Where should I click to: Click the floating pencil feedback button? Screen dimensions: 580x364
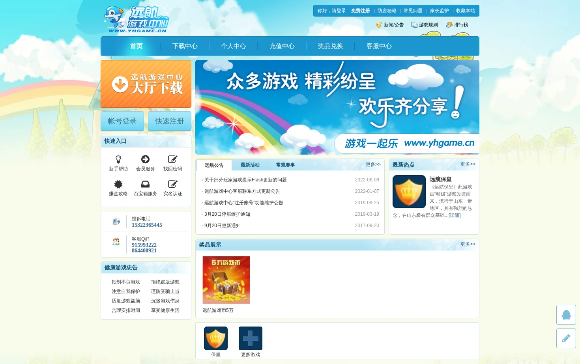(x=566, y=338)
